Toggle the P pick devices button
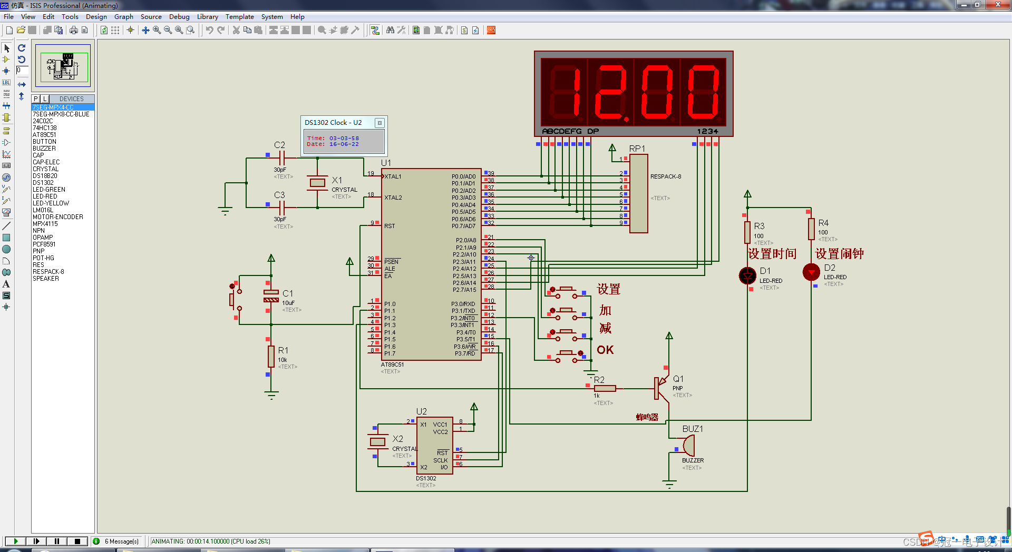The image size is (1012, 552). click(x=36, y=98)
